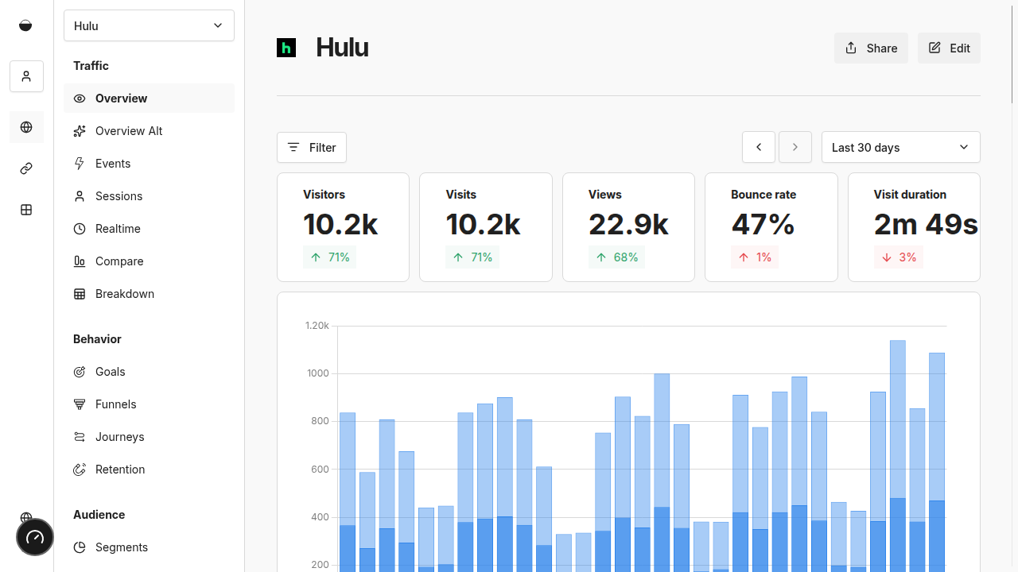
Task: Open Segments under Audience
Action: (122, 547)
